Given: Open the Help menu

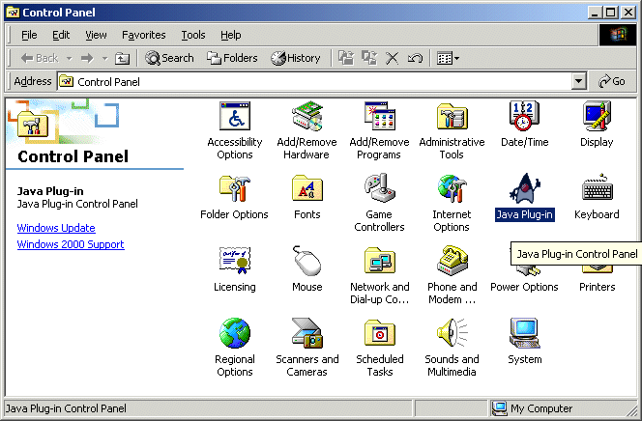Looking at the screenshot, I should (230, 35).
